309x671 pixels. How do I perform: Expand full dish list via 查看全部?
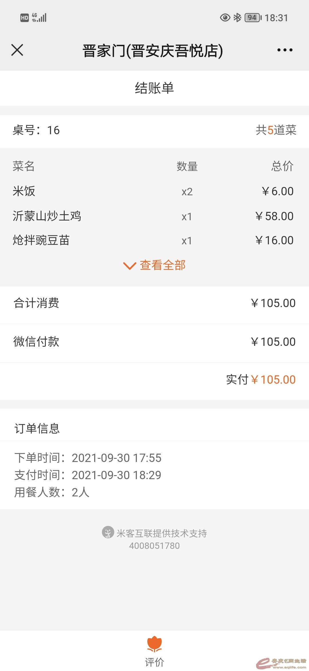click(163, 265)
